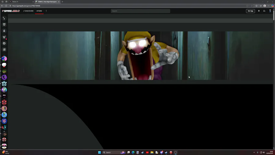Open the top sidebar icon above the store icon
This screenshot has width=275, height=155.
pyautogui.click(x=4, y=18)
